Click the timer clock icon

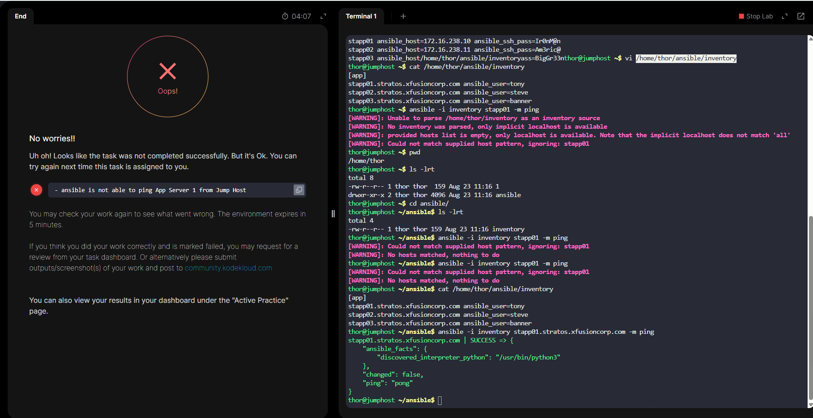pyautogui.click(x=285, y=16)
